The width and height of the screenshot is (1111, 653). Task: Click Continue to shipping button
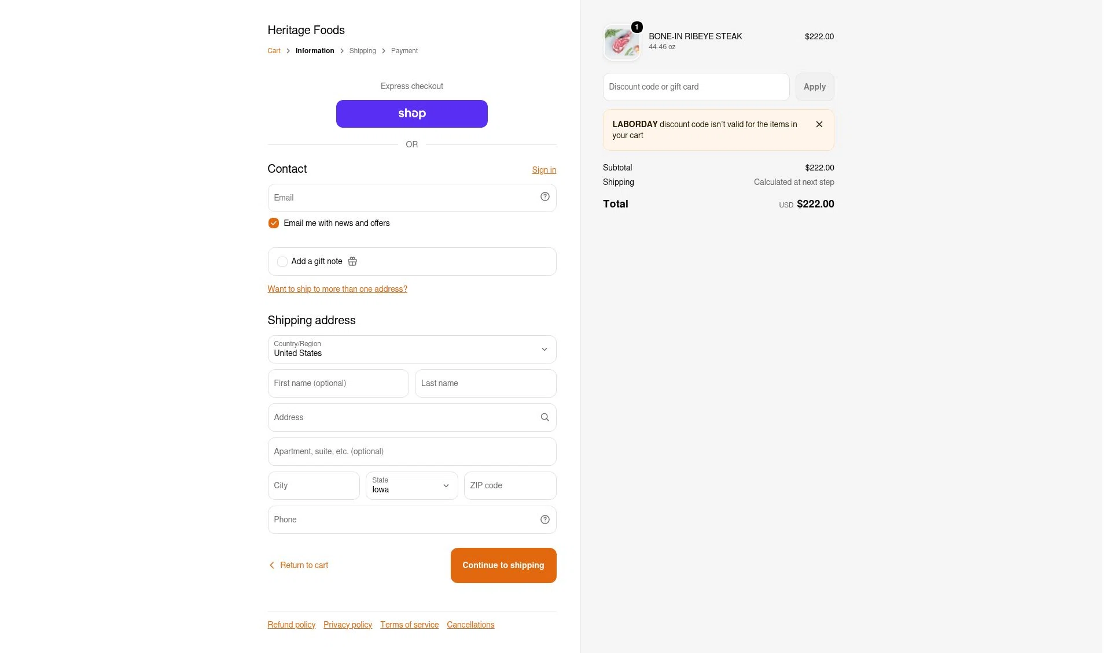(503, 565)
